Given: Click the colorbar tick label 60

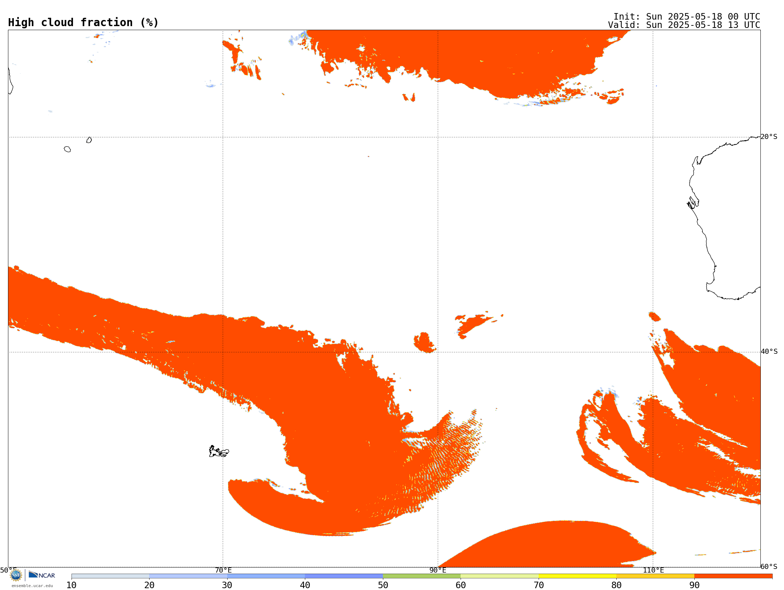Looking at the screenshot, I should (461, 585).
